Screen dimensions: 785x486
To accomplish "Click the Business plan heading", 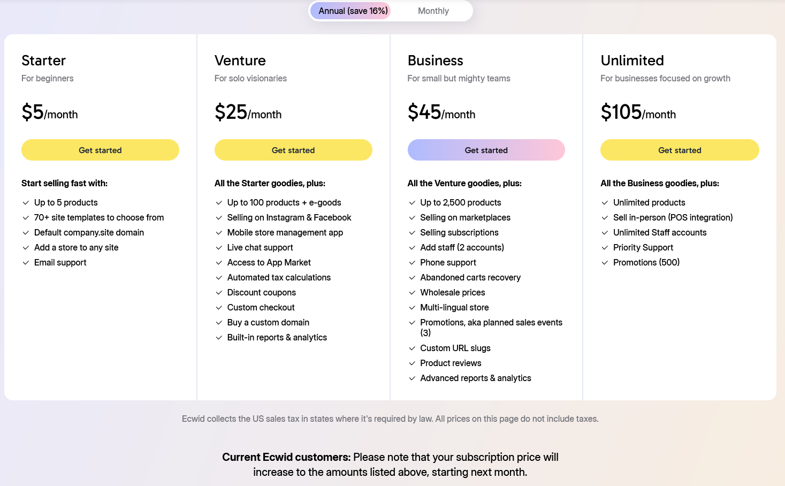I will pyautogui.click(x=436, y=60).
